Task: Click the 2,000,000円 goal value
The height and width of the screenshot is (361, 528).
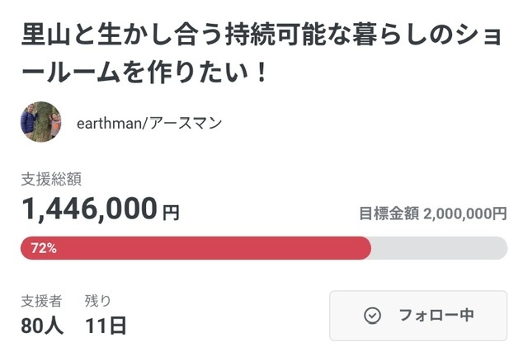Action: tap(465, 213)
